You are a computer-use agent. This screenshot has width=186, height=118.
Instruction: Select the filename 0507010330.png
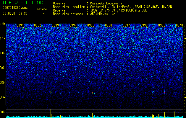tap(15, 8)
